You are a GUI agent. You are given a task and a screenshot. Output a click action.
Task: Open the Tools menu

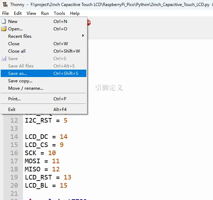[x=59, y=13]
